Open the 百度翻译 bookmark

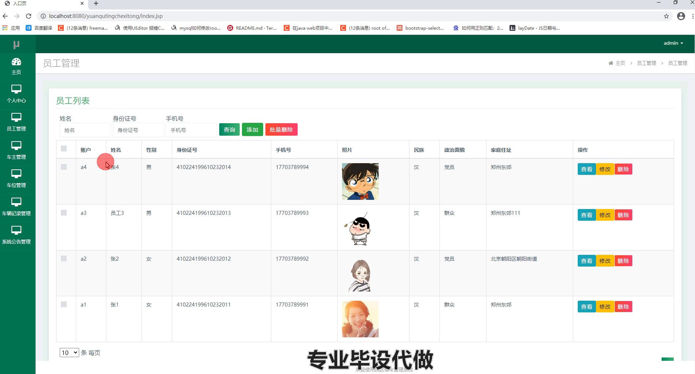[x=39, y=28]
